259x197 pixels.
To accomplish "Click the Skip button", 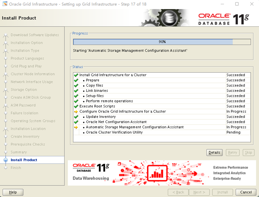I will tap(249, 153).
